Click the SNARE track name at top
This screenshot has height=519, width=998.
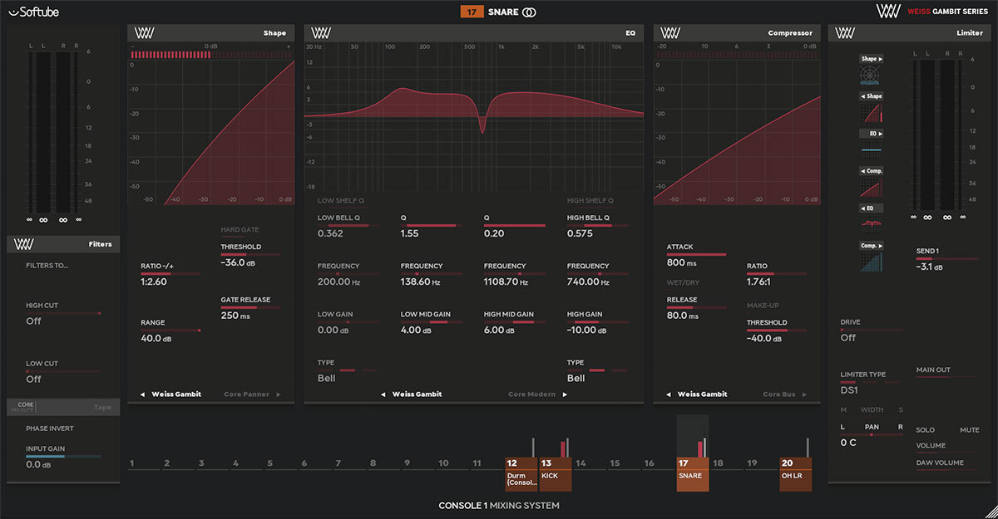[x=502, y=12]
